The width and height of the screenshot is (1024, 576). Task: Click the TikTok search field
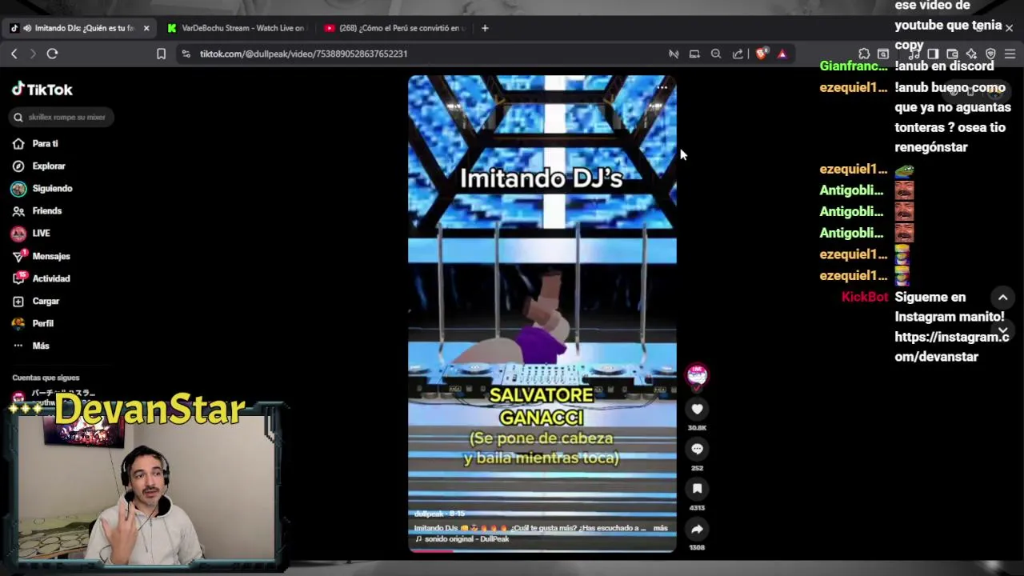click(x=61, y=117)
